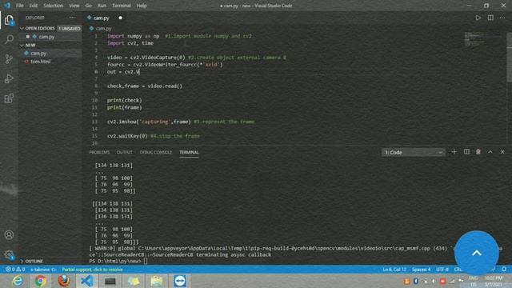Click the Spaces: 4 indentation status
Screen dimensions: 512x288
pos(421,270)
